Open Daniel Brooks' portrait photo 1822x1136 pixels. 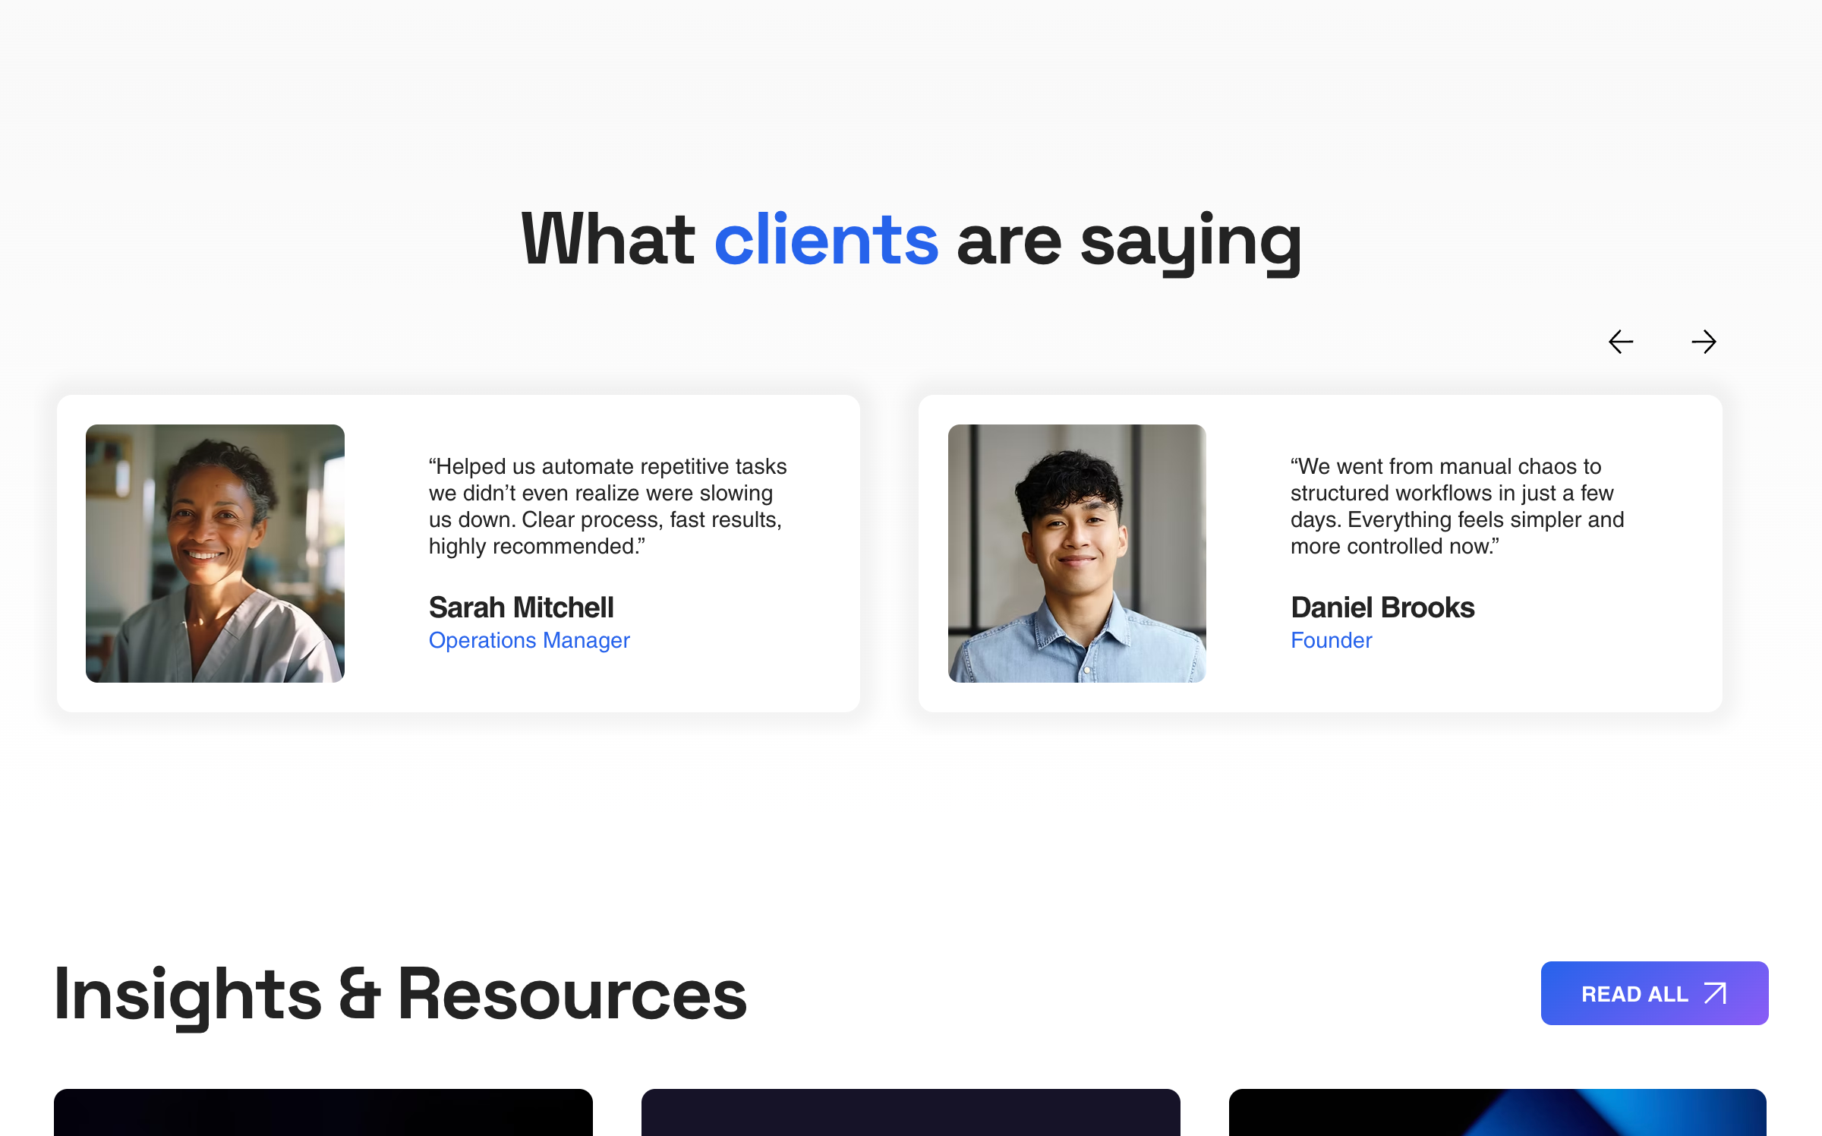(1076, 553)
